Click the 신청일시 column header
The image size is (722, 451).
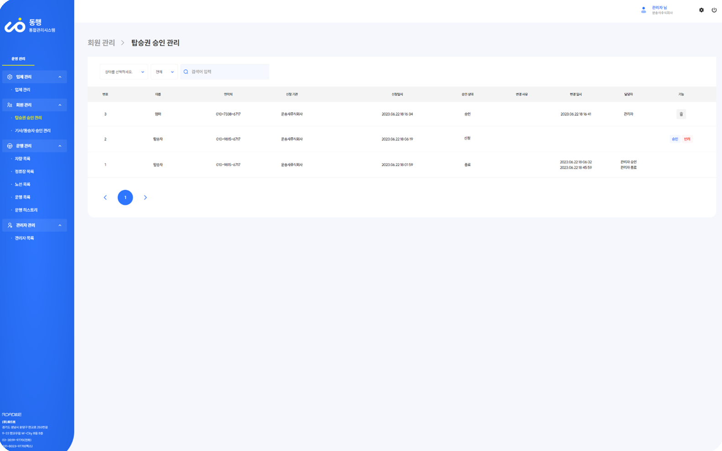pos(397,94)
